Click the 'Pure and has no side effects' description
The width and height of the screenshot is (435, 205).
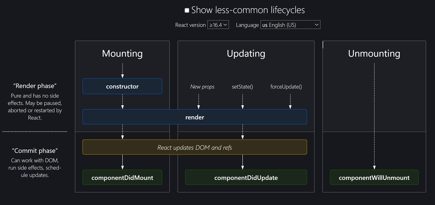(35, 107)
